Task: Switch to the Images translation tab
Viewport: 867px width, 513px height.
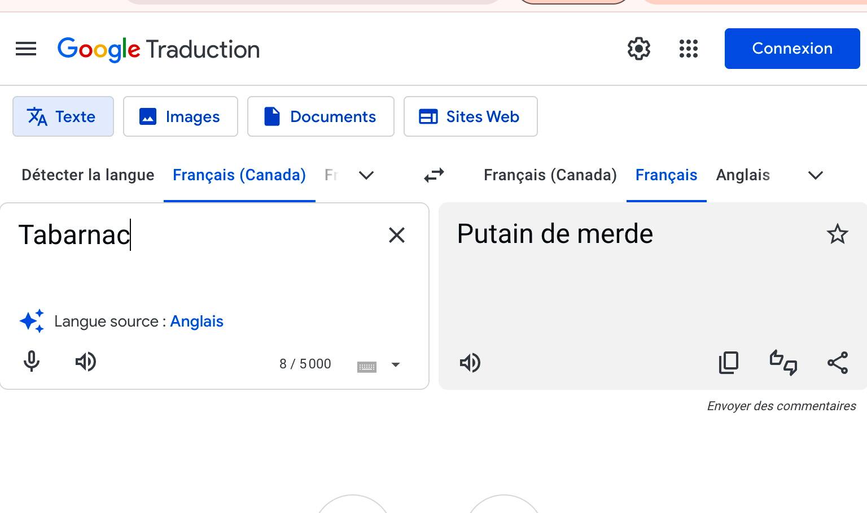Action: tap(181, 116)
